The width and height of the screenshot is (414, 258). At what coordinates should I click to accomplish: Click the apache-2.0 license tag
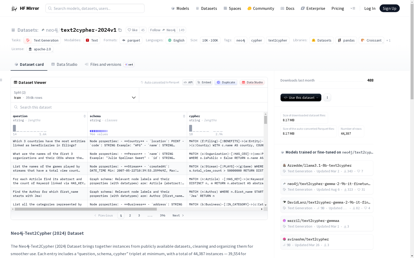pos(40,49)
